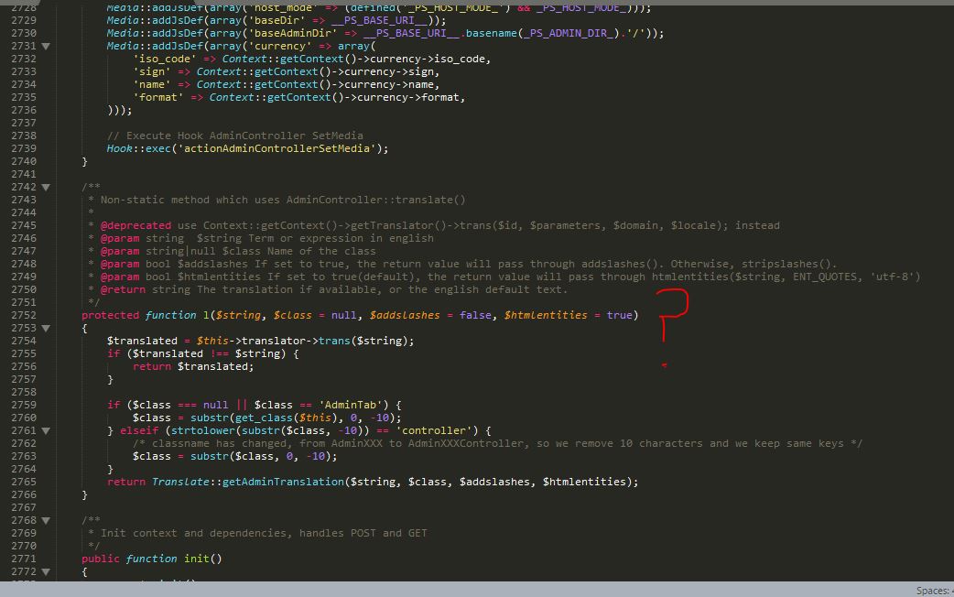Click line number 2739 in the gutter

coord(24,148)
